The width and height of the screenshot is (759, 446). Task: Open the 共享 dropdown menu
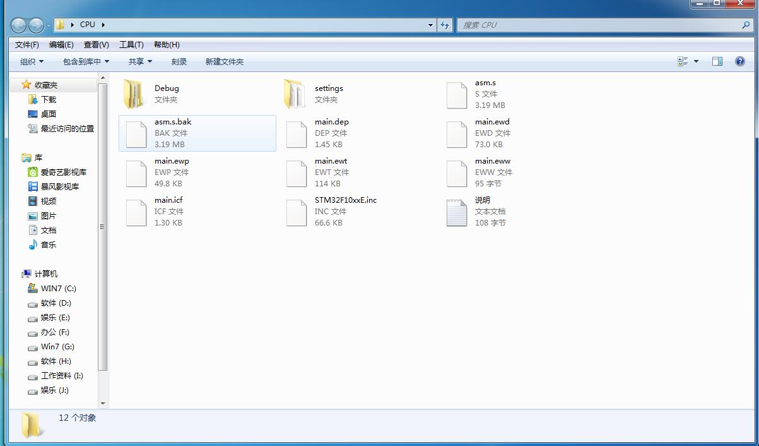(x=139, y=61)
